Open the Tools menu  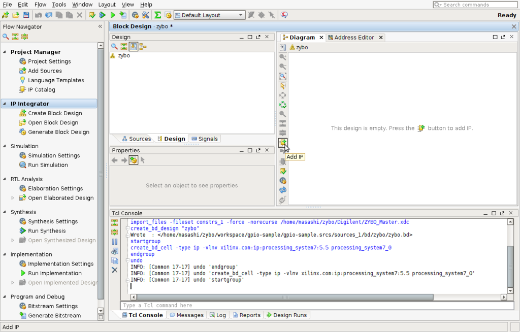tap(59, 4)
